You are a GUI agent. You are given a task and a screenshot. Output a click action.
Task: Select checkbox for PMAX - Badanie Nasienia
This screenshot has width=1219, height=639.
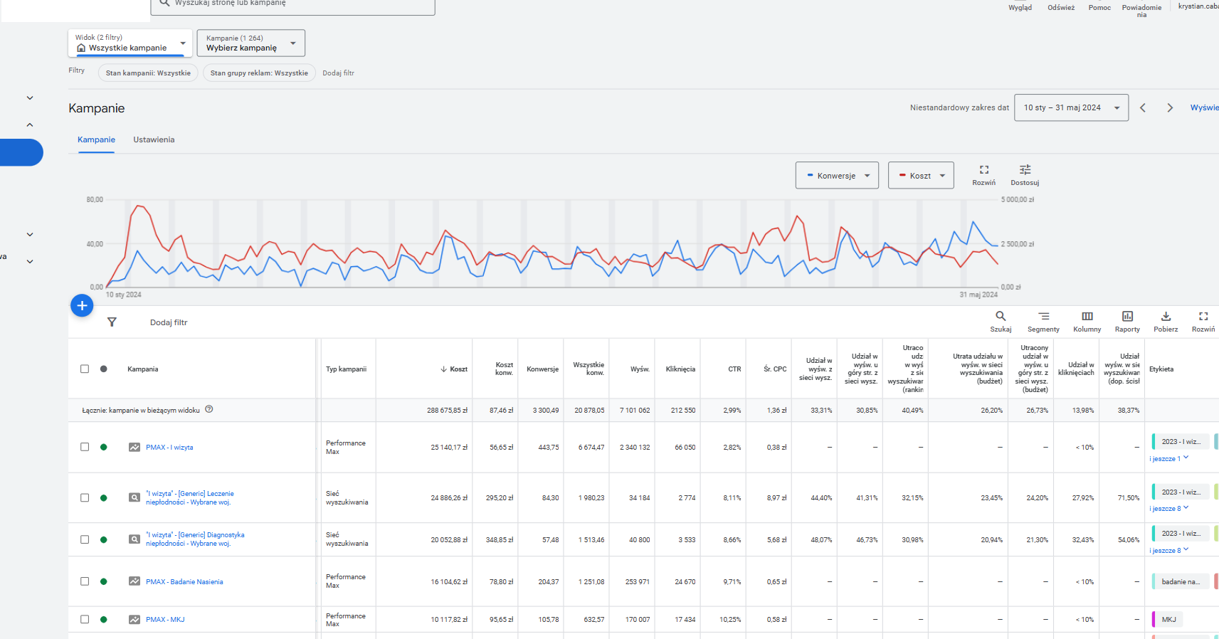click(85, 581)
